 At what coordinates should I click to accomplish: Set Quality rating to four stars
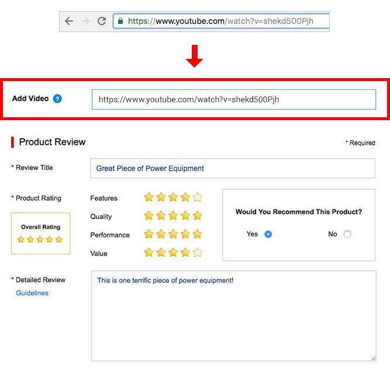(185, 216)
